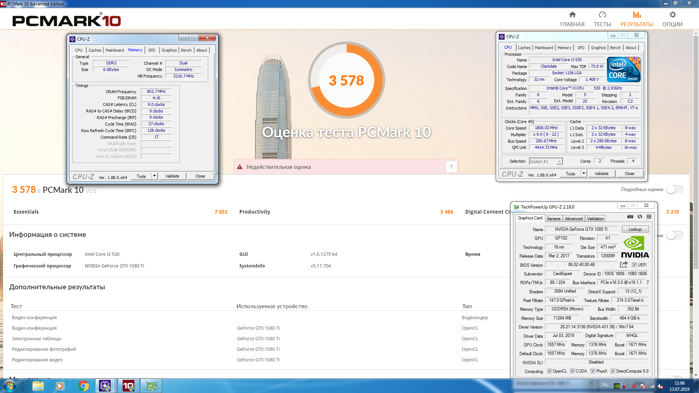Toggle the switch beside system information section
The width and height of the screenshot is (699, 393).
pos(675,235)
